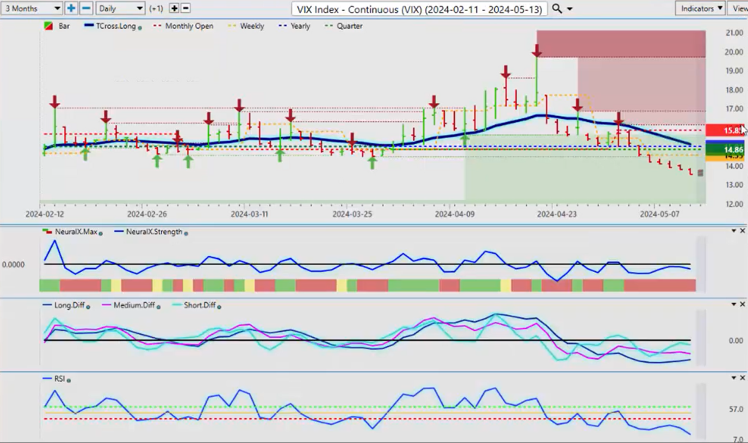Close the NeuralX indicator panel
Image resolution: width=748 pixels, height=443 pixels.
743,231
